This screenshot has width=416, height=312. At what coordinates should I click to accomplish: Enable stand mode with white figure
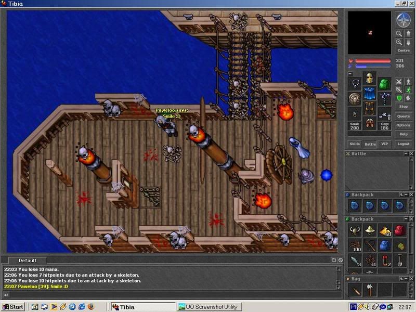[408, 82]
